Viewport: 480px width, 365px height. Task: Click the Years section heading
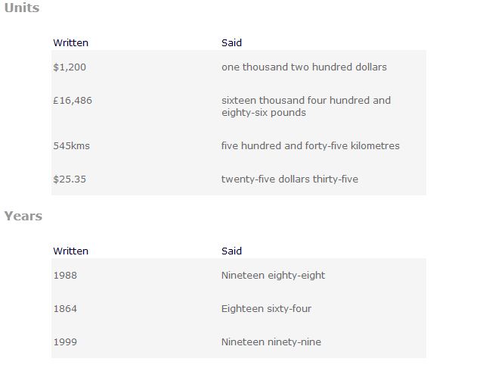click(x=23, y=217)
